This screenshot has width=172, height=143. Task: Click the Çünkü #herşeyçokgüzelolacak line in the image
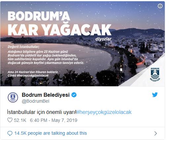point(28,76)
